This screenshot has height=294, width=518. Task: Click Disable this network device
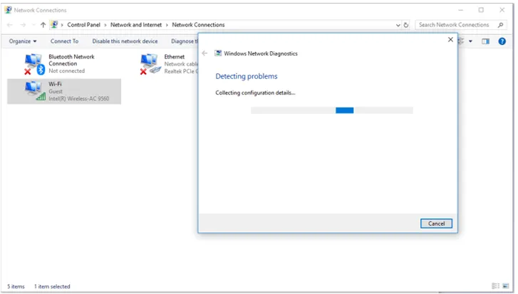[x=125, y=41]
